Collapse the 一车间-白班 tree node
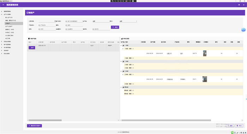The image size is (247, 134). [123, 49]
